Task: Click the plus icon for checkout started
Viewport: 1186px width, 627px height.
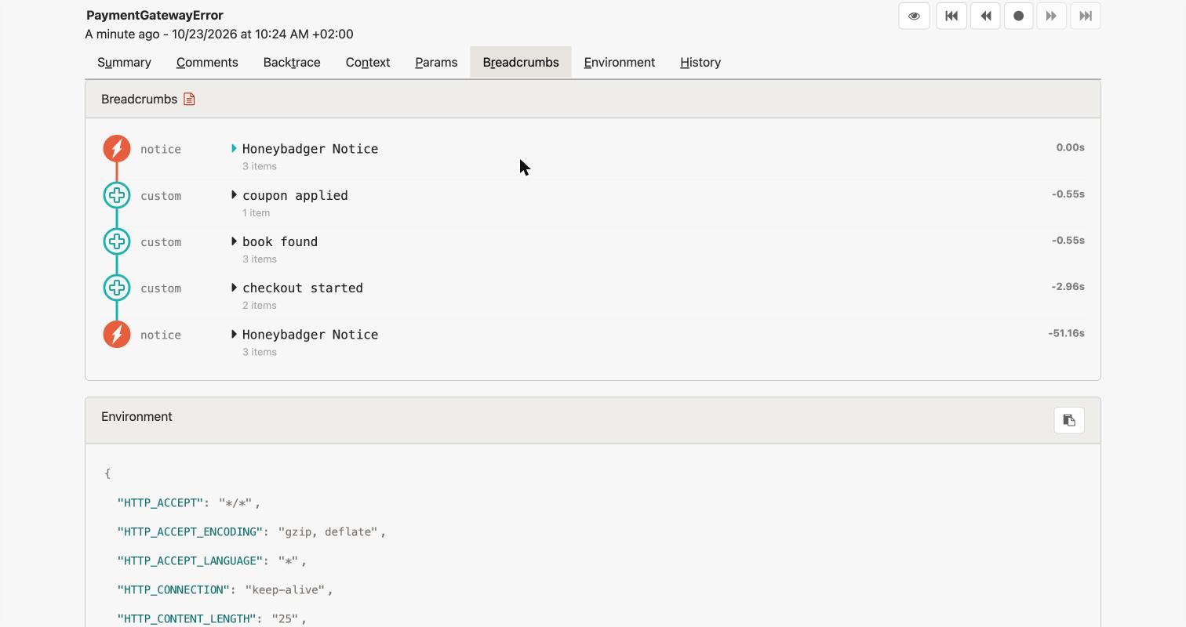Action: 117,288
